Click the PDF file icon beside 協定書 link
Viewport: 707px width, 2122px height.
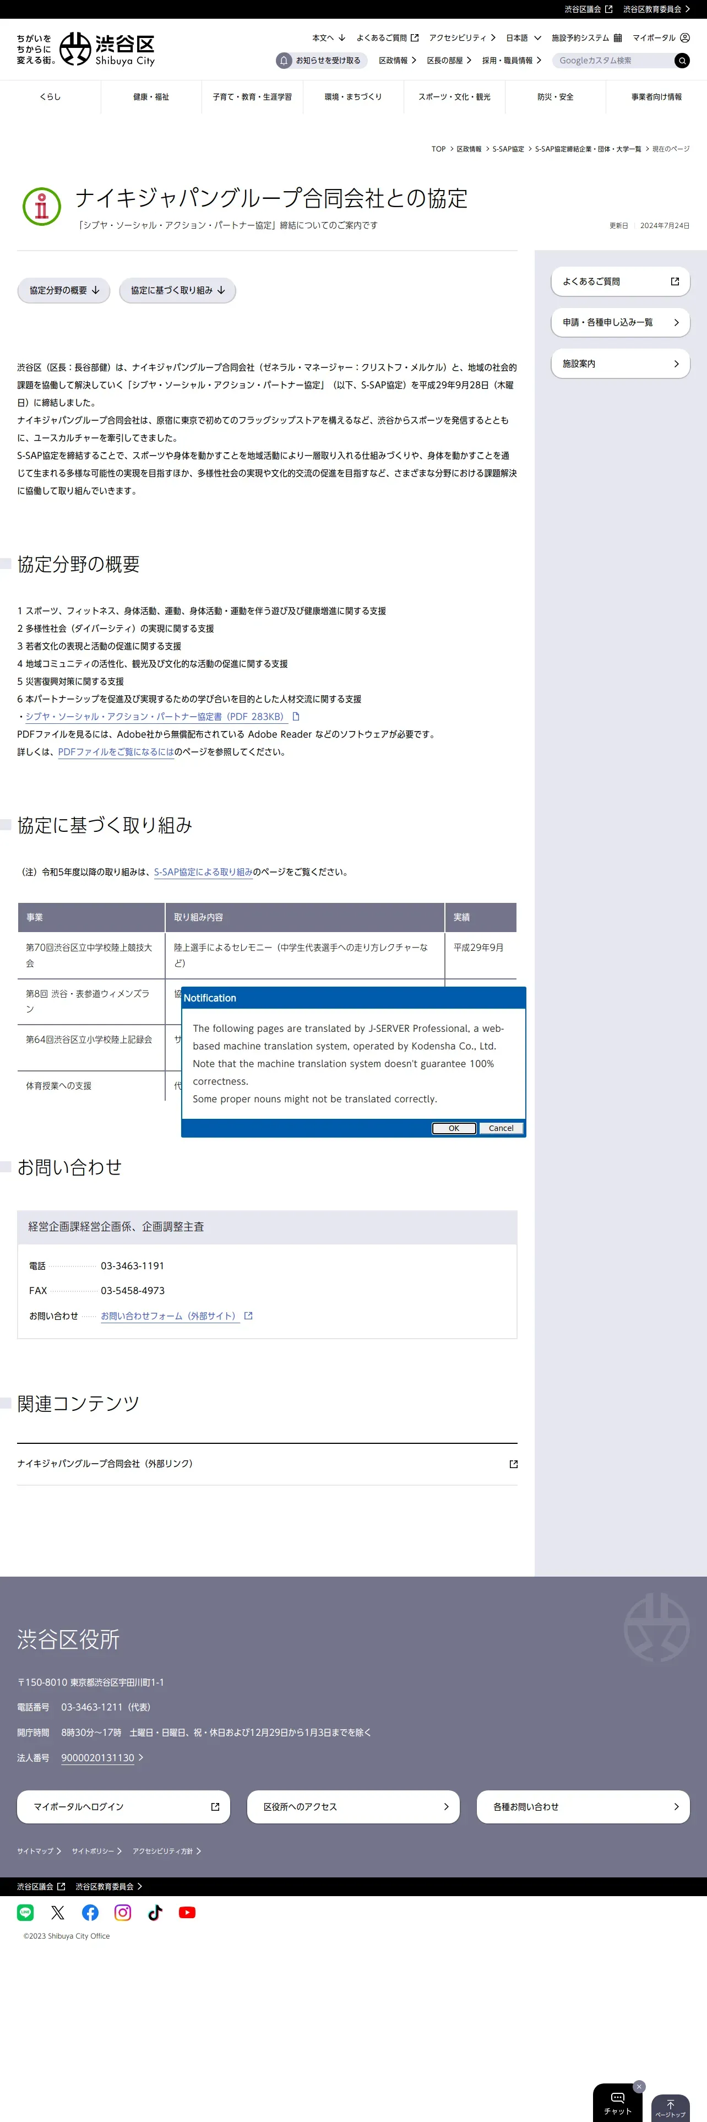coord(296,717)
